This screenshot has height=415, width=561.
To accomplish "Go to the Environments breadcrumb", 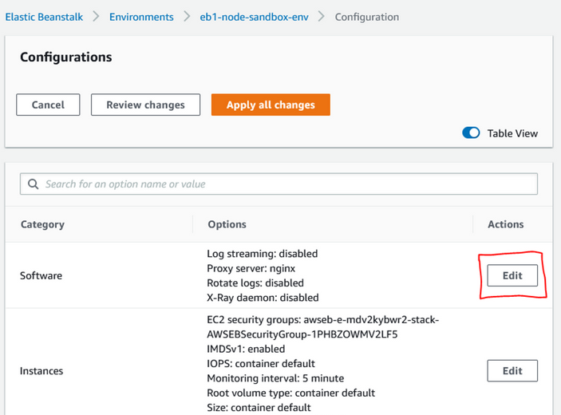I will (x=141, y=17).
